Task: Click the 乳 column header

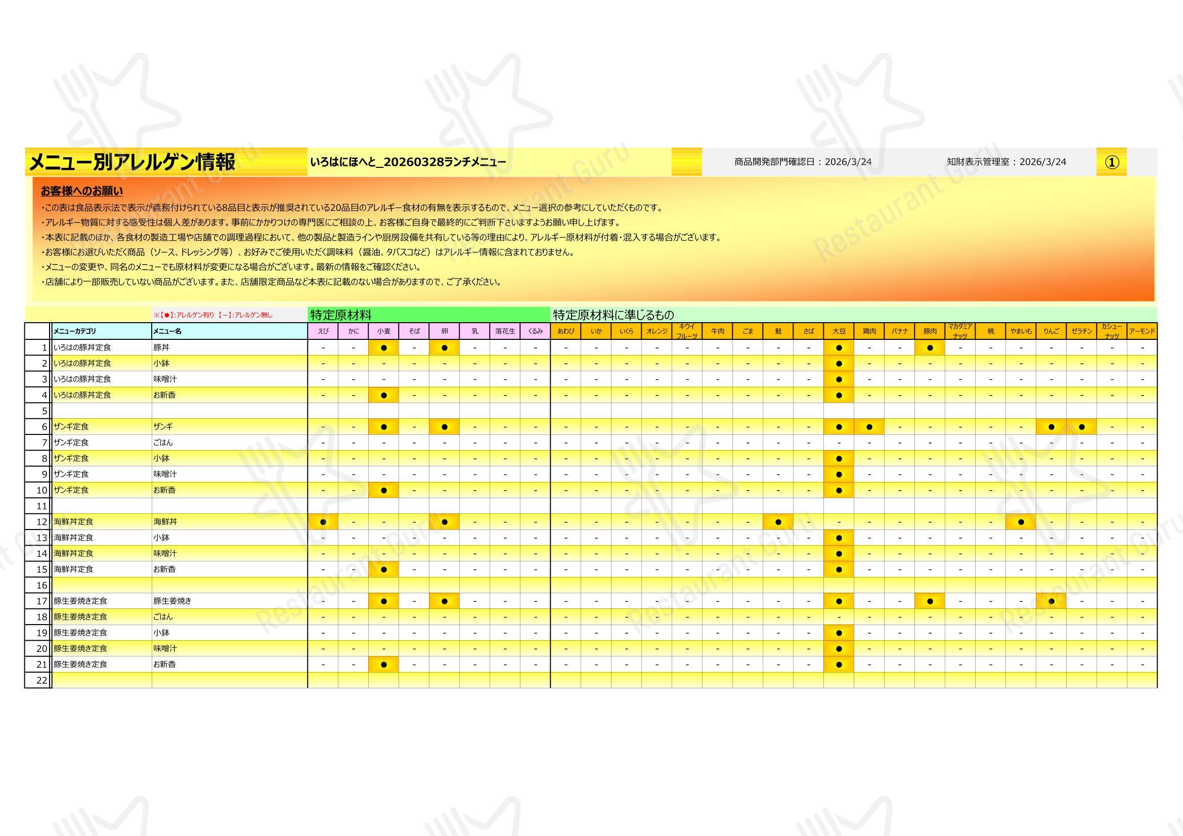Action: (x=475, y=331)
